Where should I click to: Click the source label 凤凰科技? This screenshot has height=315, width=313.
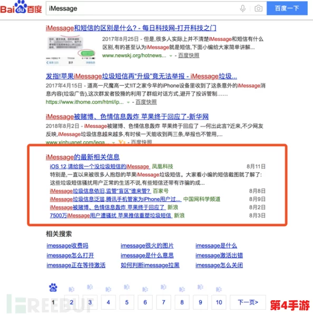162,166
